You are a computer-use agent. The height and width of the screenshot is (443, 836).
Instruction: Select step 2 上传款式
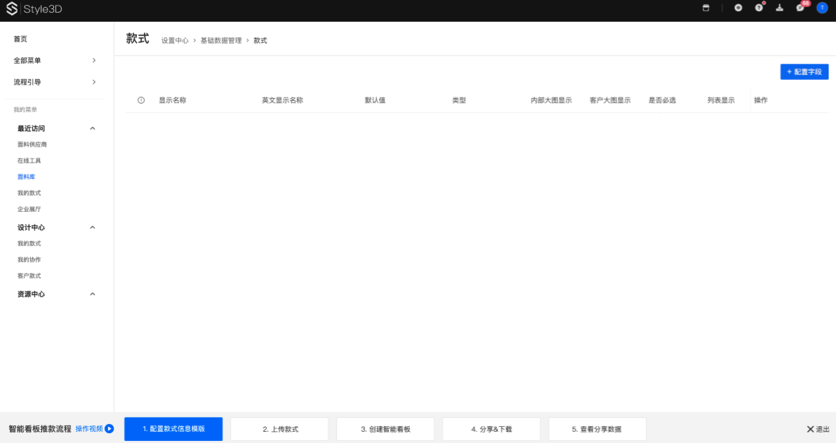(x=279, y=429)
